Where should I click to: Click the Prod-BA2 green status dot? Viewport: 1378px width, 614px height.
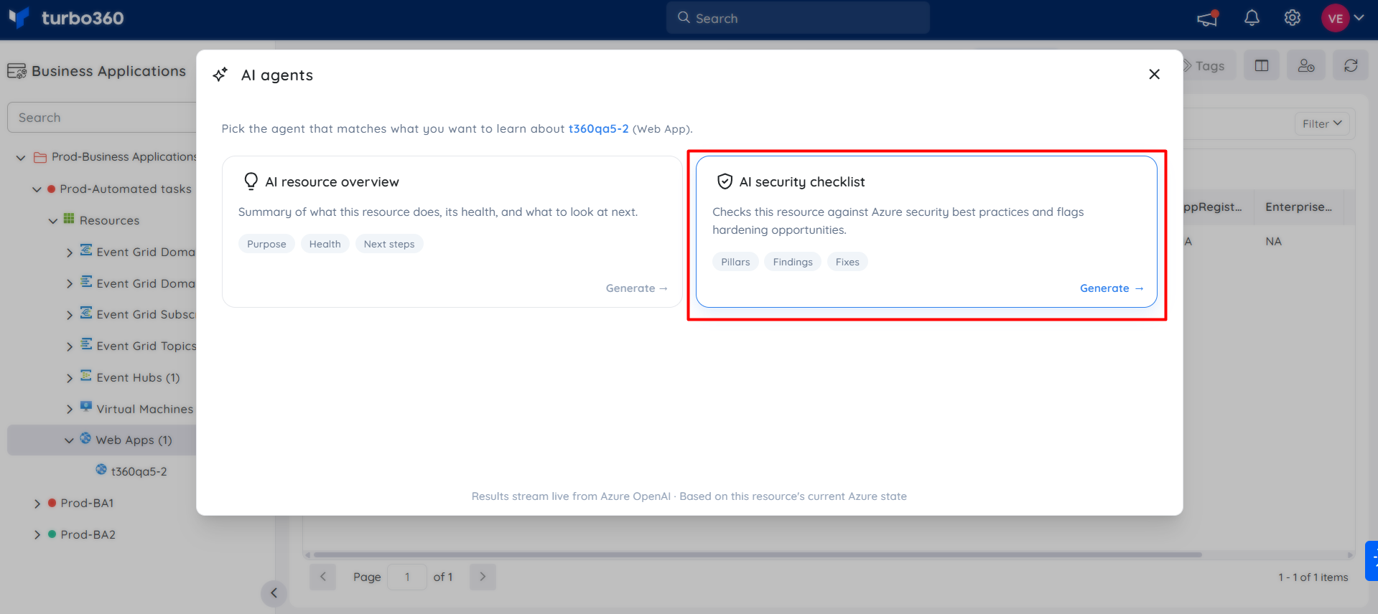[52, 534]
